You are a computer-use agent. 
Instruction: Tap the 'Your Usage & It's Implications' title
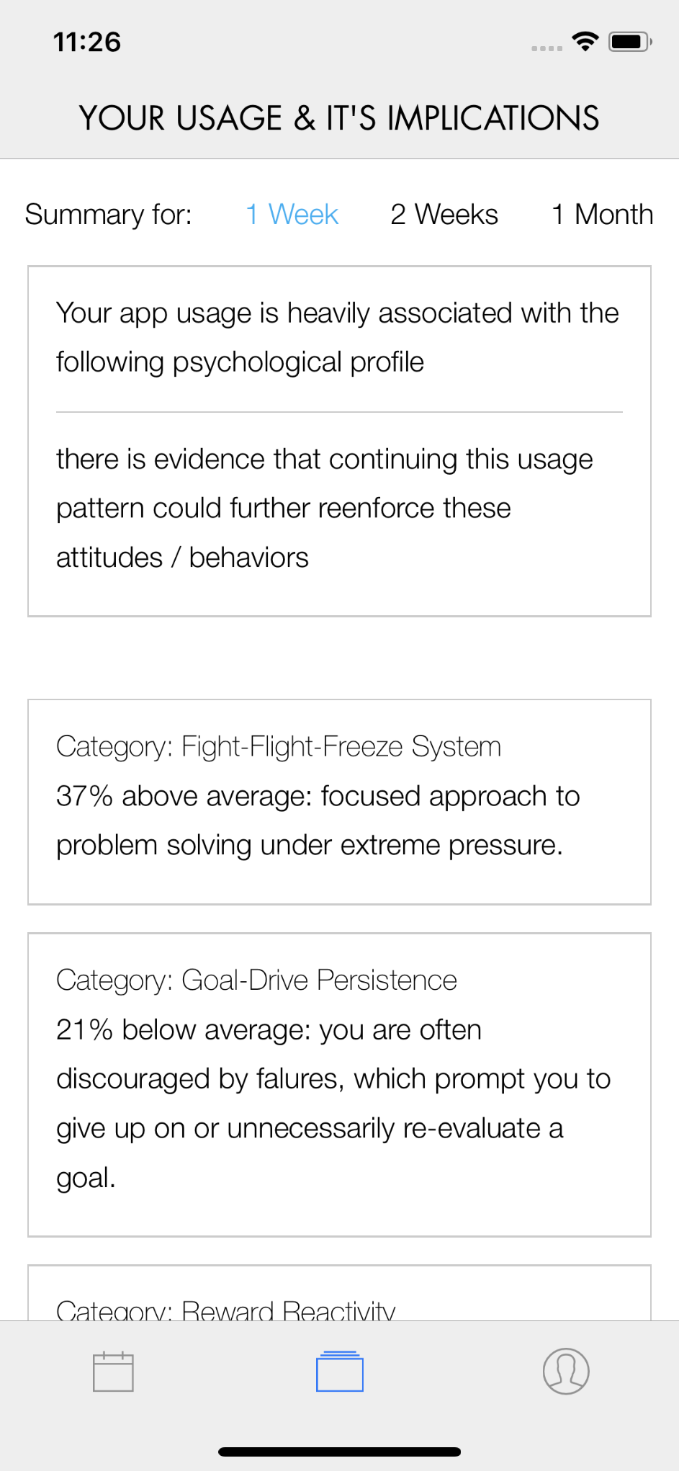(339, 118)
